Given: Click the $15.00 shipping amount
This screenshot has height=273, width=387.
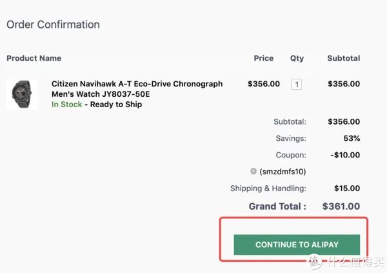Looking at the screenshot, I should click(x=347, y=188).
